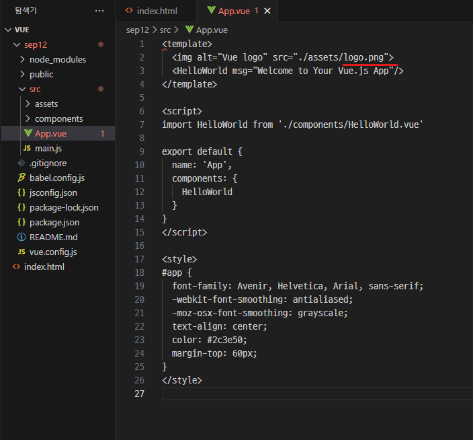This screenshot has width=473, height=440.
Task: Switch to the index.html editor tab
Action: pyautogui.click(x=156, y=11)
